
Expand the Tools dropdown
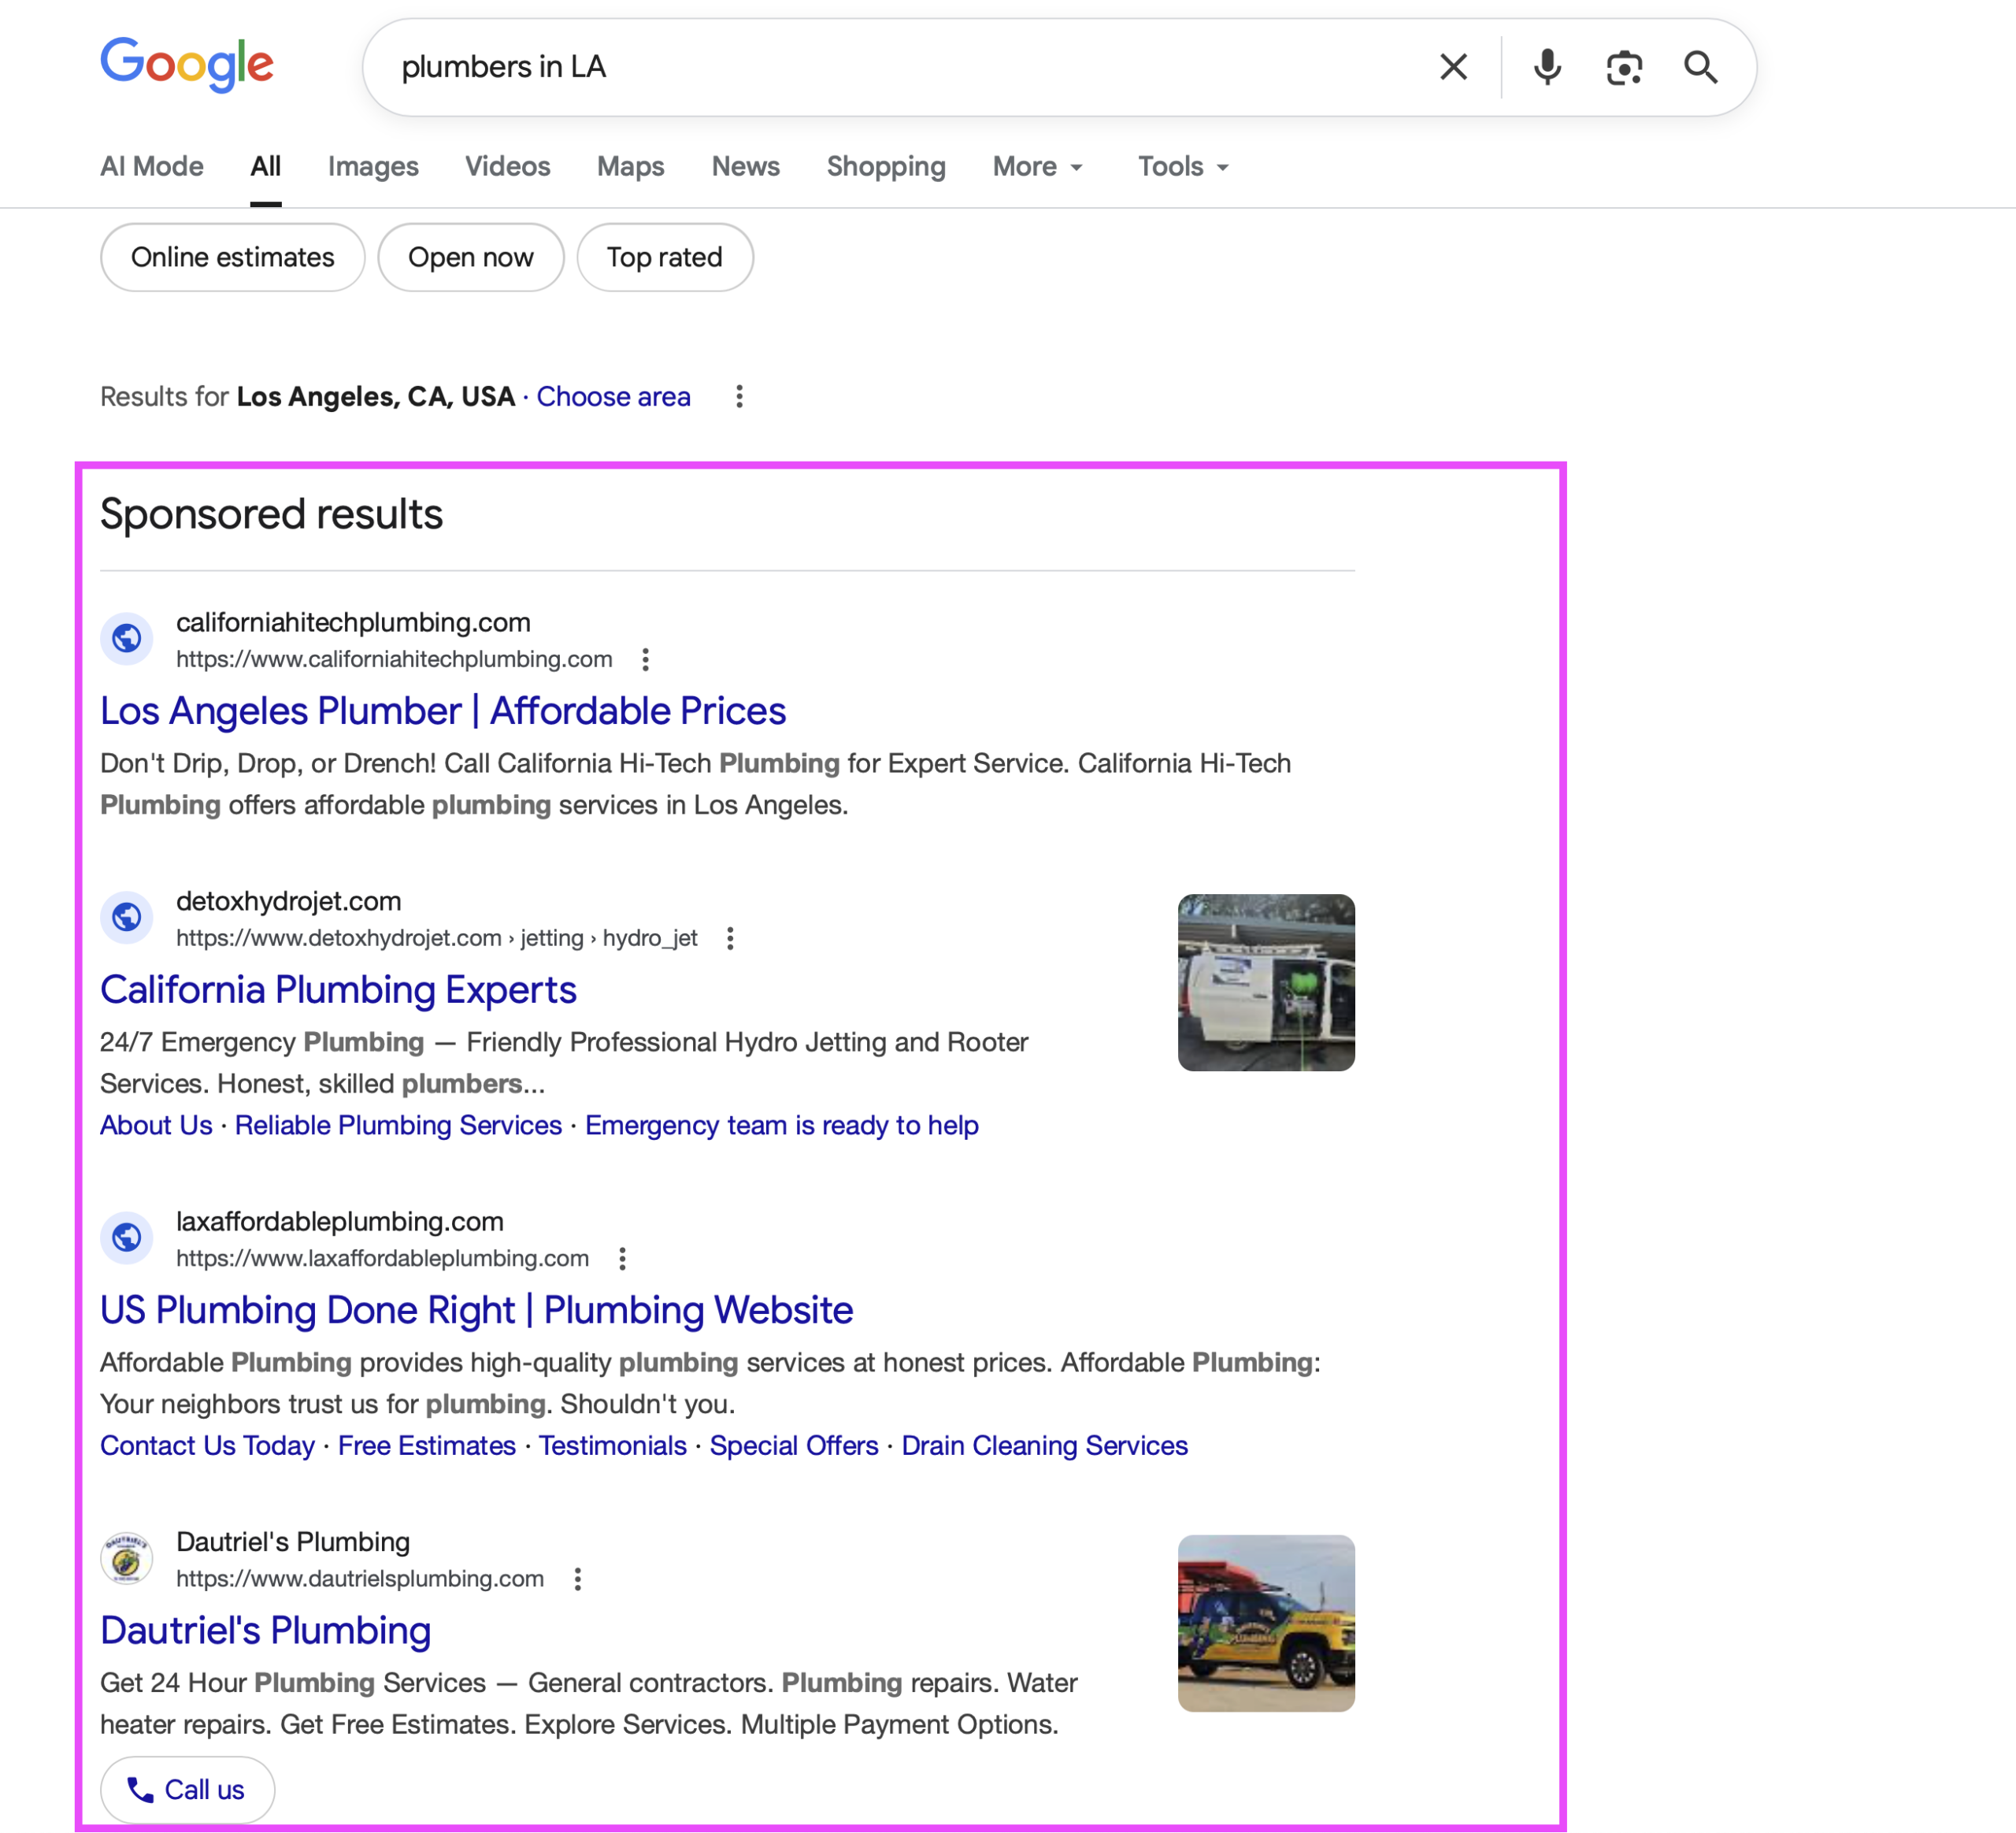click(1183, 166)
